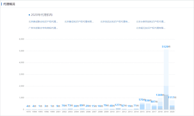The width and height of the screenshot is (194, 116).
Task: Click the 2020 bar in the chart
Action: (x=172, y=105)
